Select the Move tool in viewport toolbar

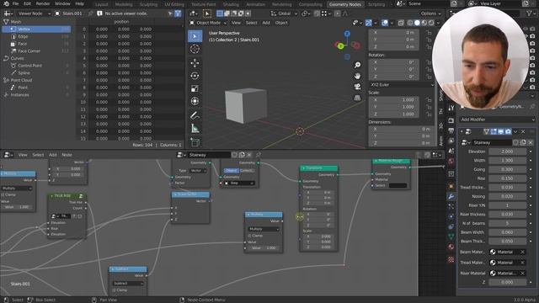tap(195, 63)
